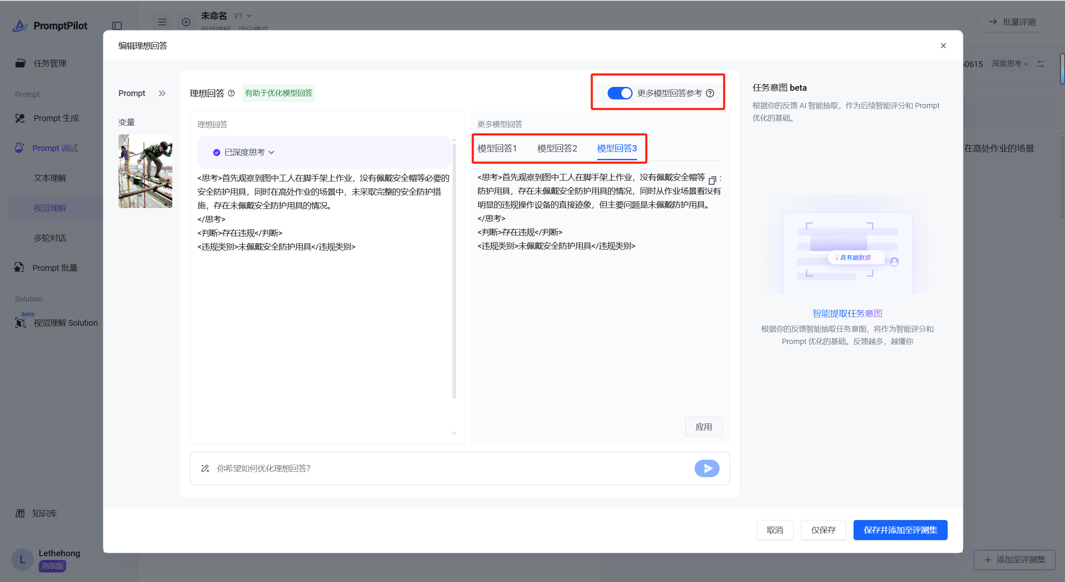Viewport: 1065px width, 582px height.
Task: Click the 仅保存 button
Action: [823, 530]
